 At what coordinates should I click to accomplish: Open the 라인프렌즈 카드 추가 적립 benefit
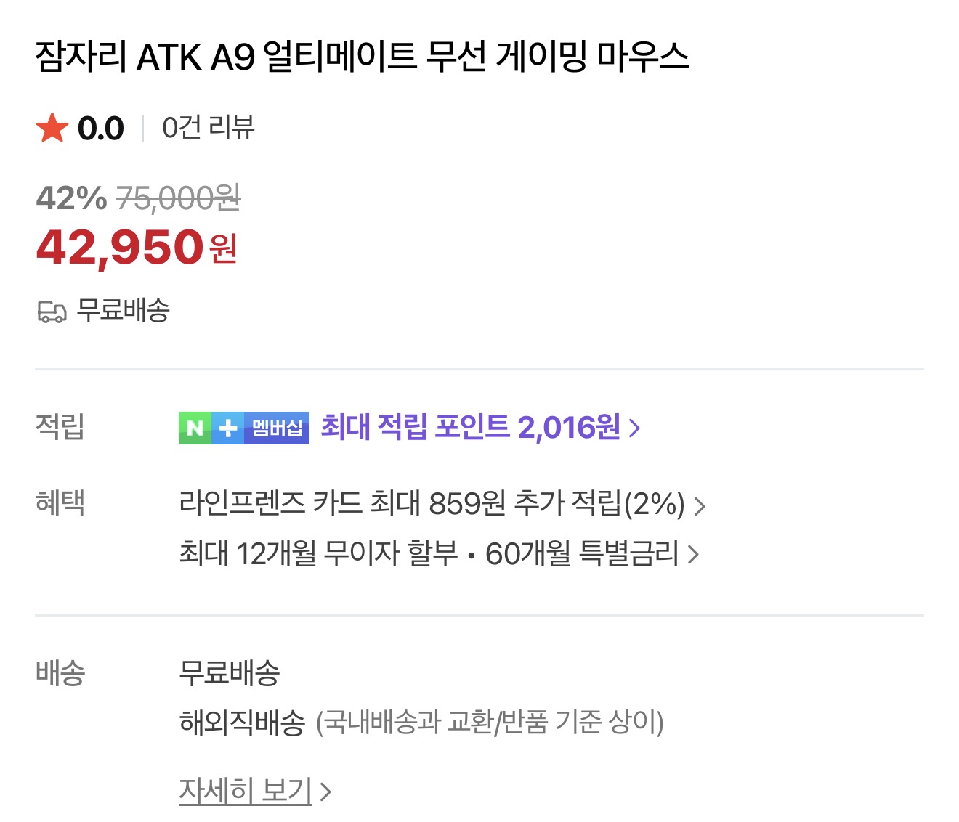point(432,504)
